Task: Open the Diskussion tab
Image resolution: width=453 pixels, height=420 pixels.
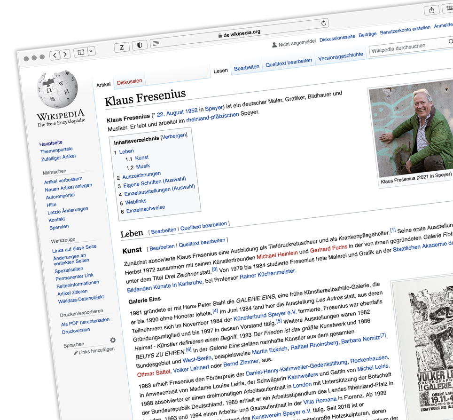Action: pyautogui.click(x=129, y=82)
